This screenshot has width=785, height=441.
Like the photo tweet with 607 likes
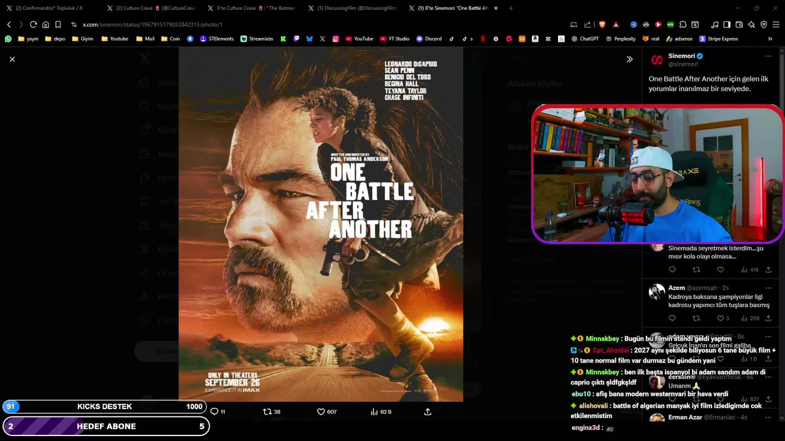tap(326, 412)
